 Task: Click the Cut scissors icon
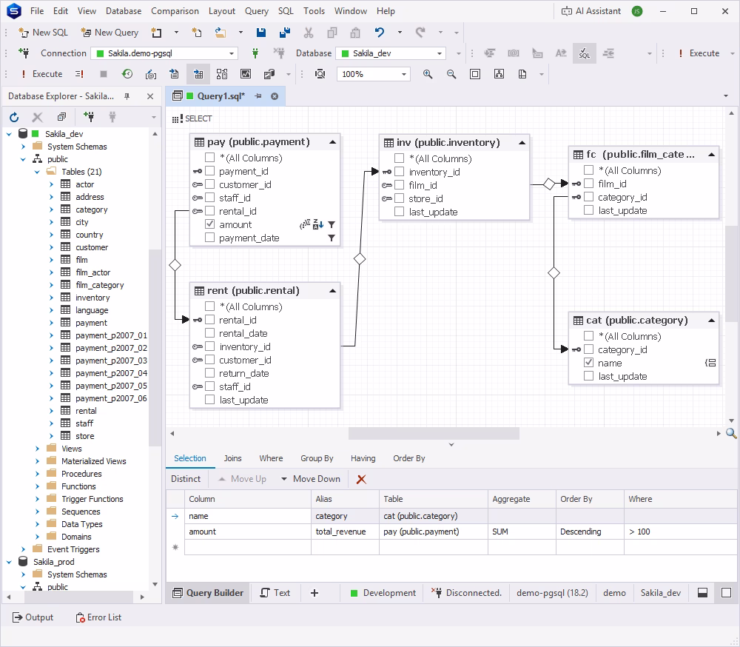(309, 33)
